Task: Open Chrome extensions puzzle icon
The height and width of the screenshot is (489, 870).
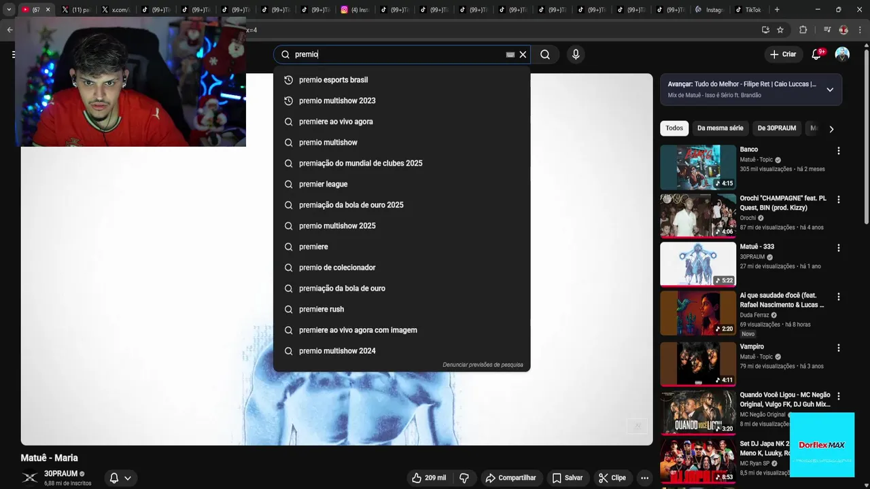Action: 803,30
